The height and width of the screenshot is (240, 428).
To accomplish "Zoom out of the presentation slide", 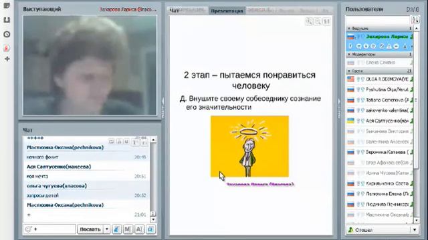I will point(318,21).
